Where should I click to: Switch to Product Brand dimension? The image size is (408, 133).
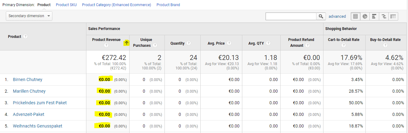pos(168,5)
